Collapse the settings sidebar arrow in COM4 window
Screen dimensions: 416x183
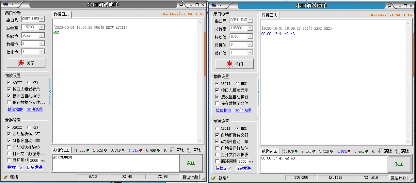tap(258, 92)
